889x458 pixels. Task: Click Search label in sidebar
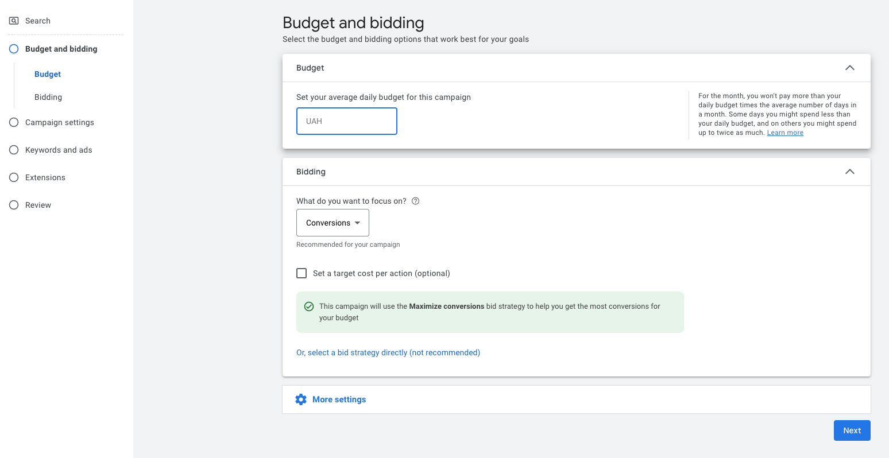click(38, 21)
